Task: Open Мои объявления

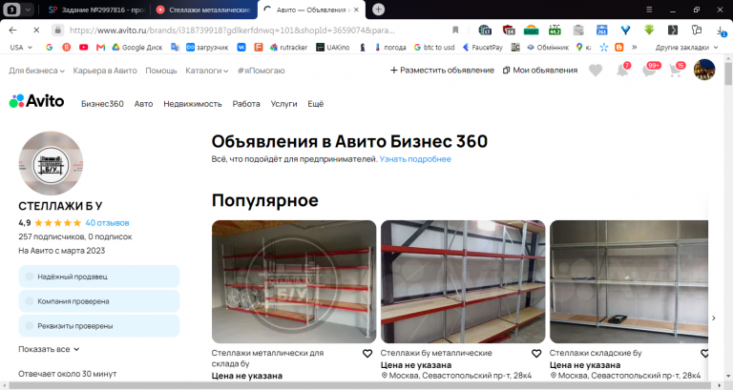Action: [x=540, y=70]
